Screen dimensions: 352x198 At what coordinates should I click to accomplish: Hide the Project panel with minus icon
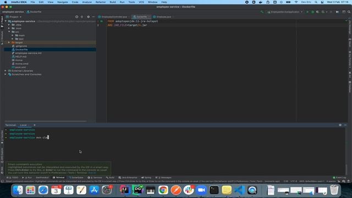(94, 17)
